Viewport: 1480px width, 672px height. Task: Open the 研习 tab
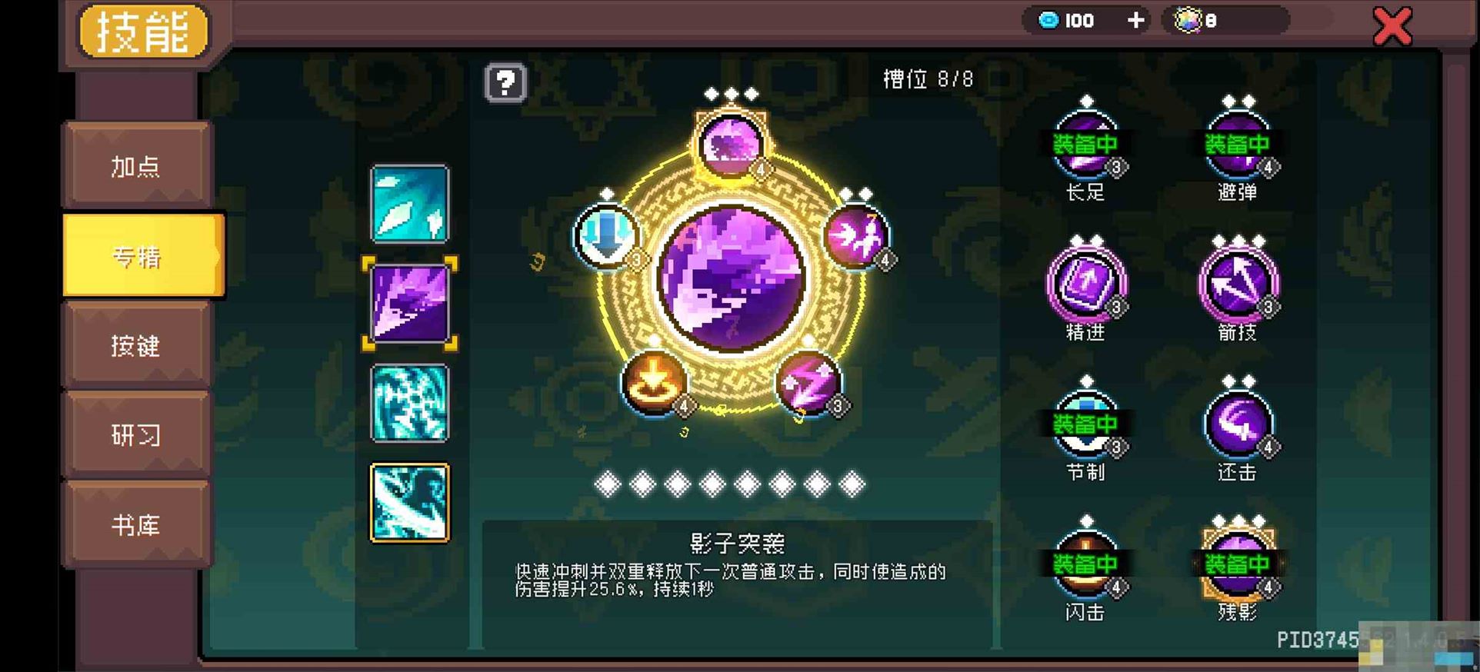(x=136, y=435)
